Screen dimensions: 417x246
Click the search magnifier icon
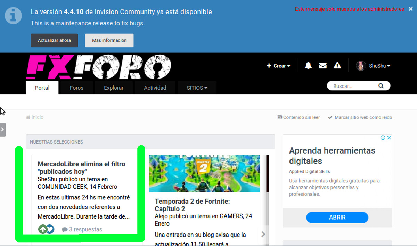pyautogui.click(x=381, y=85)
